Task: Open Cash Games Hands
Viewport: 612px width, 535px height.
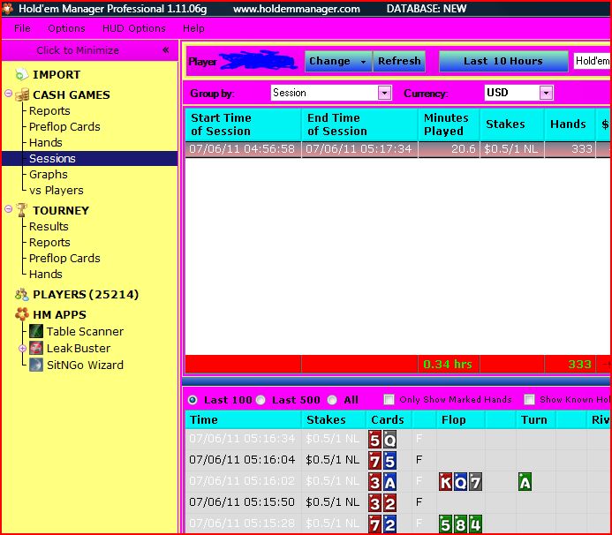Action: (46, 143)
